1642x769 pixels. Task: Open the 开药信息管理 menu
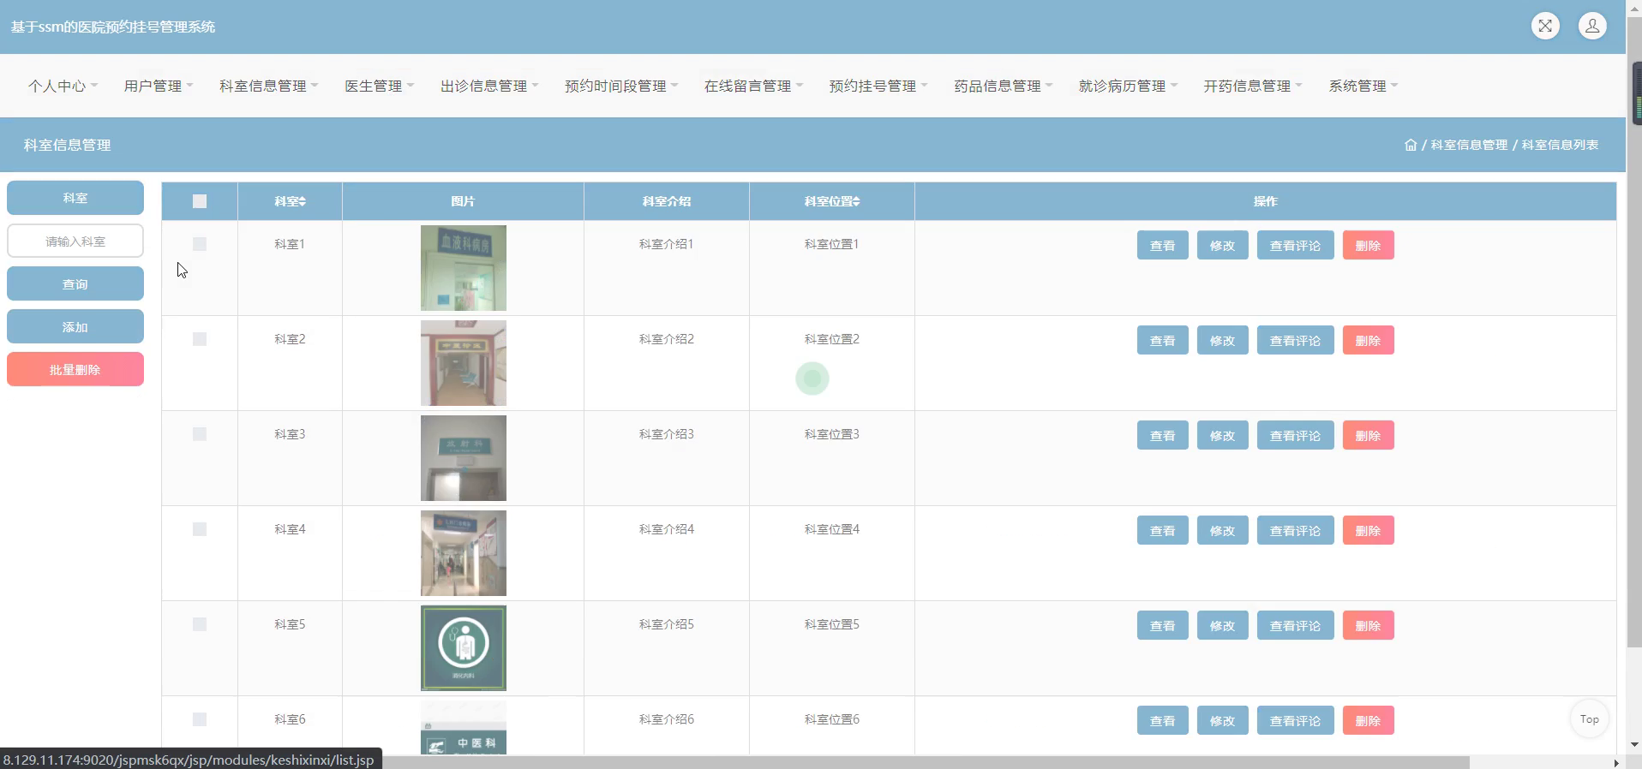click(x=1253, y=86)
